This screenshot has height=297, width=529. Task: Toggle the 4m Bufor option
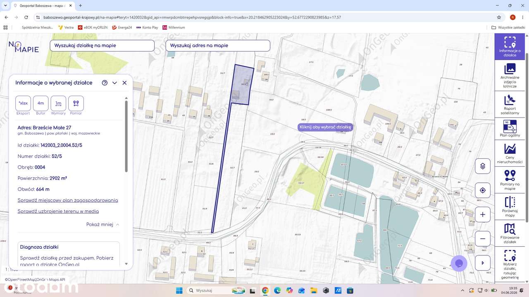coord(41,103)
